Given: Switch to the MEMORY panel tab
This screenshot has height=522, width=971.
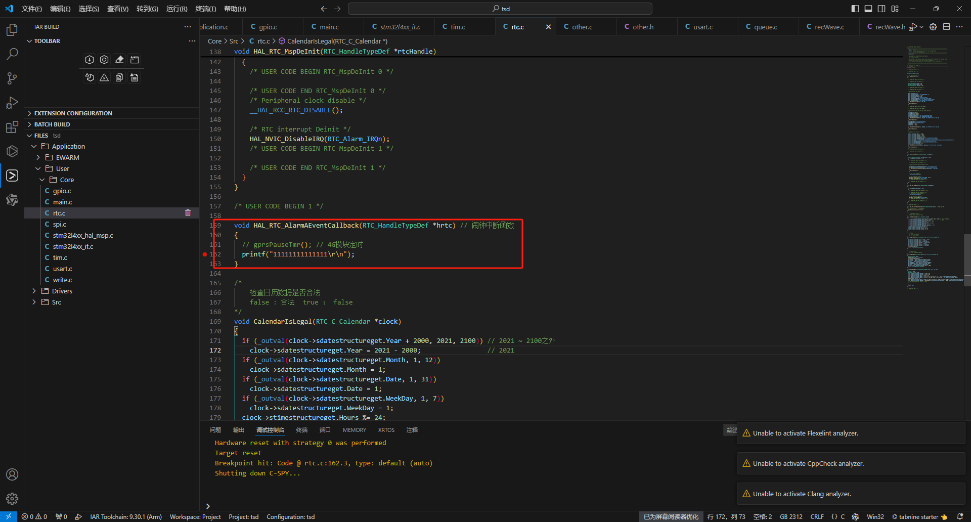Looking at the screenshot, I should point(355,430).
